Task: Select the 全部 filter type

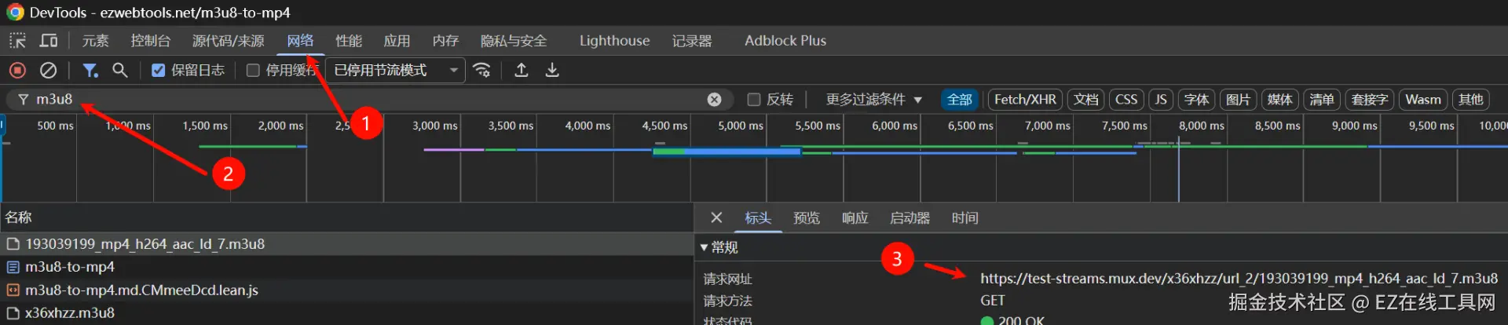Action: tap(960, 100)
